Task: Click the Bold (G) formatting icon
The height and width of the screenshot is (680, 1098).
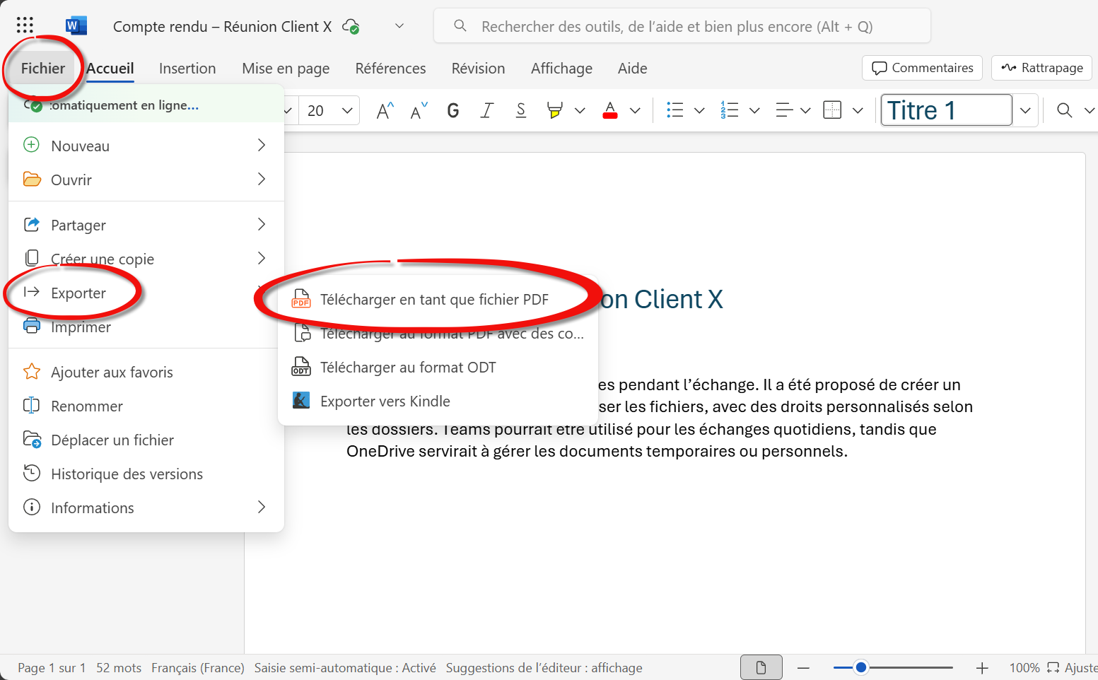Action: 453,110
